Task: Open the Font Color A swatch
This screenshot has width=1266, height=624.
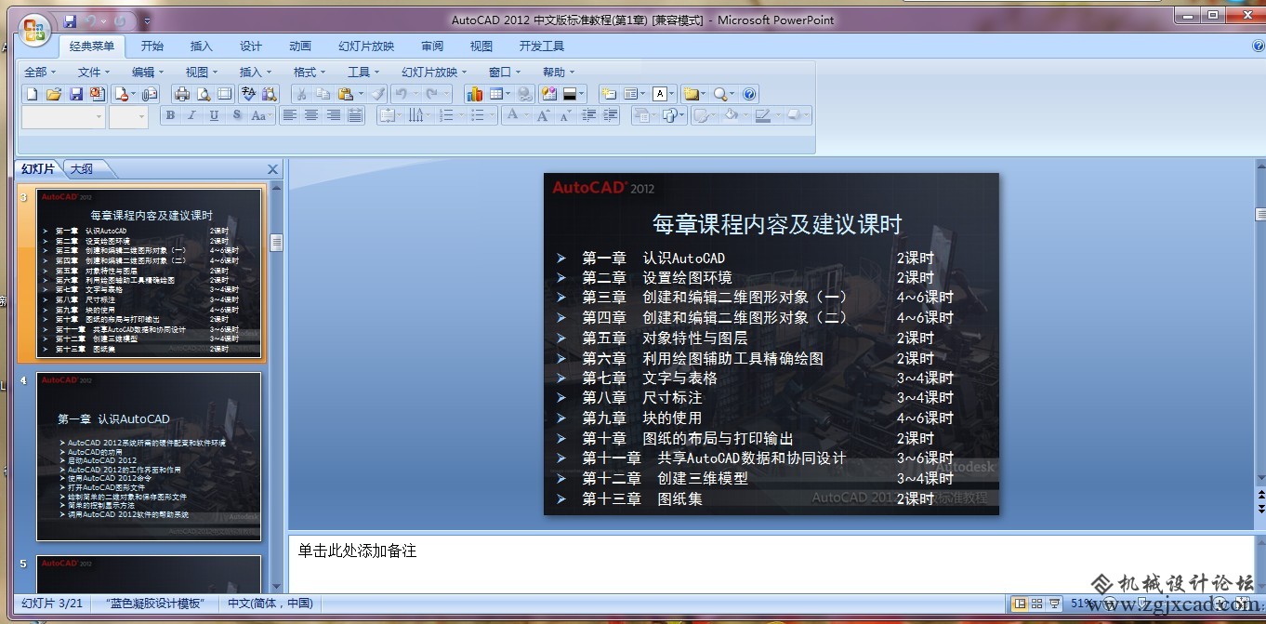Action: [x=512, y=115]
